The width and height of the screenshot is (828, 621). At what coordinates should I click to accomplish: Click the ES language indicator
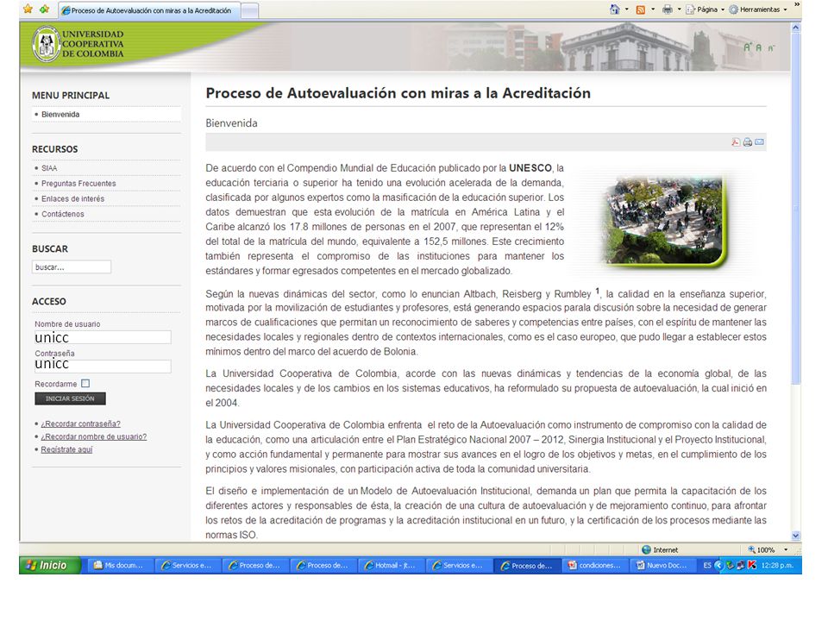pos(707,565)
